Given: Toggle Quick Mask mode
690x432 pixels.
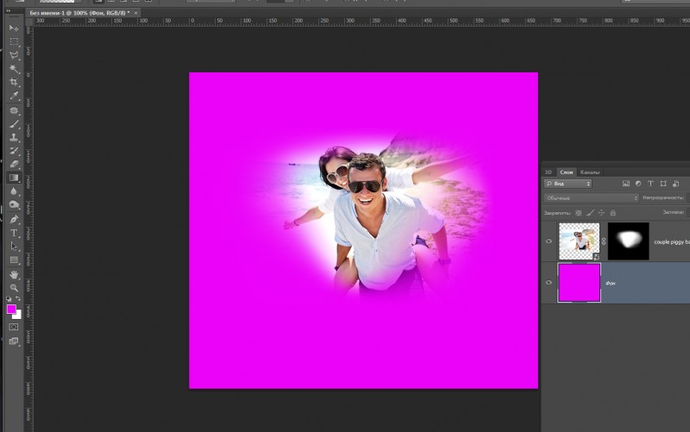Looking at the screenshot, I should [14, 327].
